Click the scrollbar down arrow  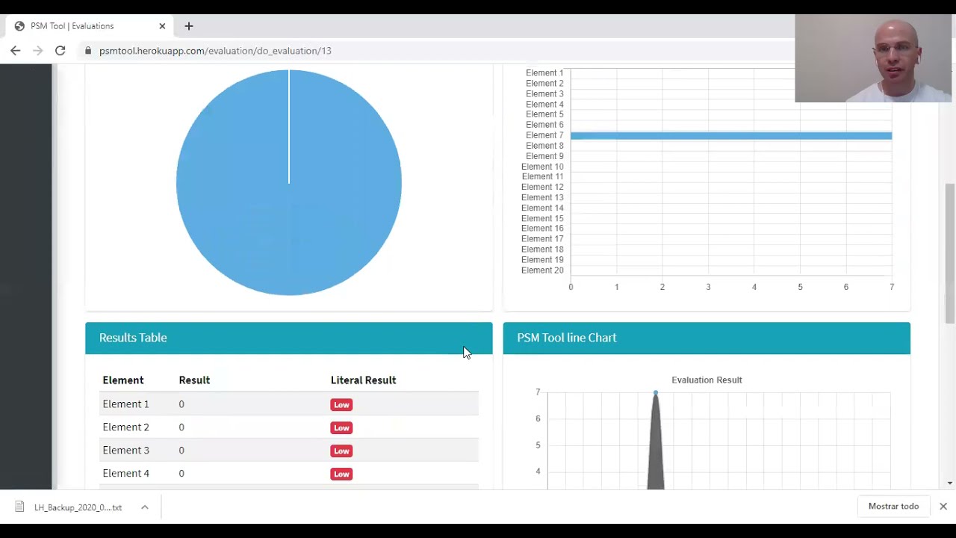pyautogui.click(x=950, y=483)
